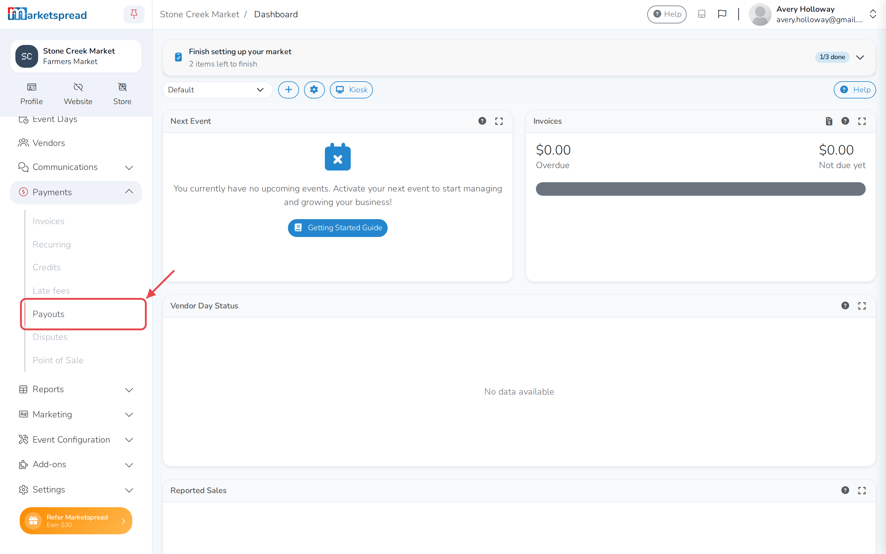Viewport: 886px width, 554px height.
Task: Expand the setup checklist chevron
Action: [860, 57]
